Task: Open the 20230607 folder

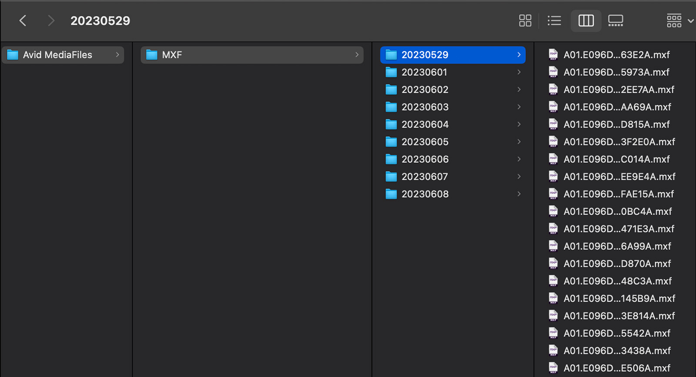Action: tap(453, 177)
